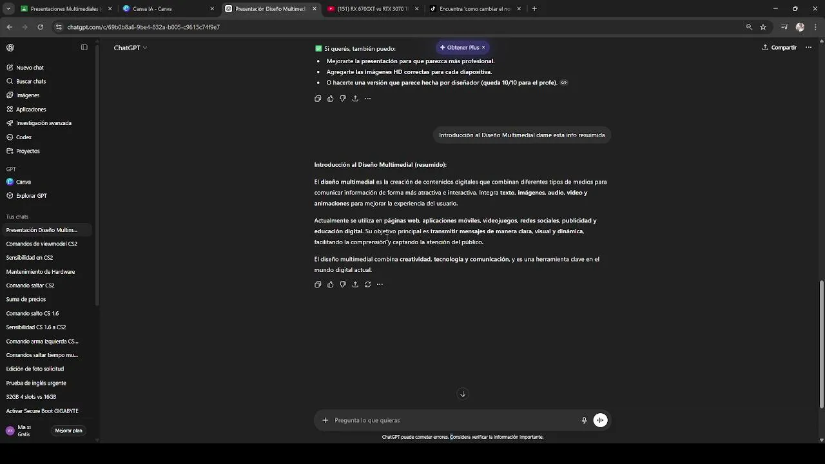Viewport: 825px width, 464px height.
Task: Open browser profile avatar
Action: click(800, 27)
